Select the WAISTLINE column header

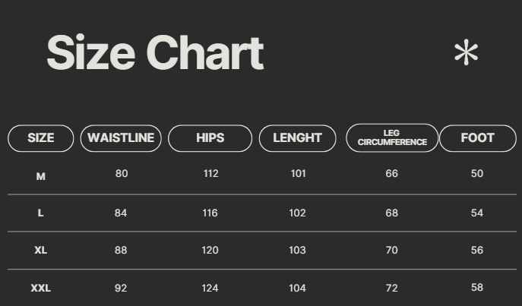[x=121, y=138]
